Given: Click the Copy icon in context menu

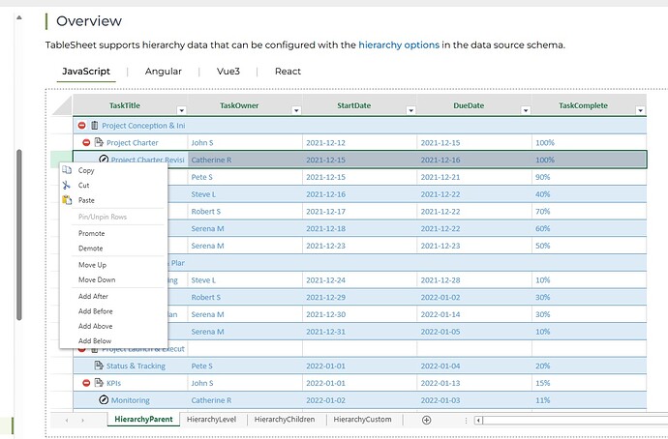Looking at the screenshot, I should [x=67, y=170].
